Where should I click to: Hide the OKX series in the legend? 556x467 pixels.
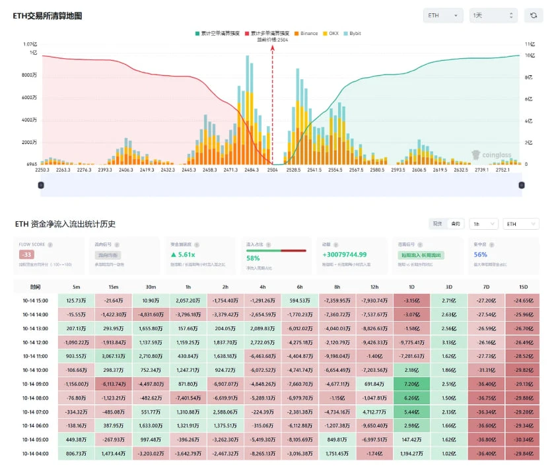(331, 33)
